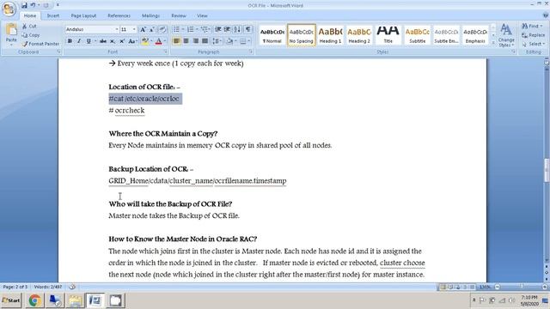Open borders dropdown

248,41
